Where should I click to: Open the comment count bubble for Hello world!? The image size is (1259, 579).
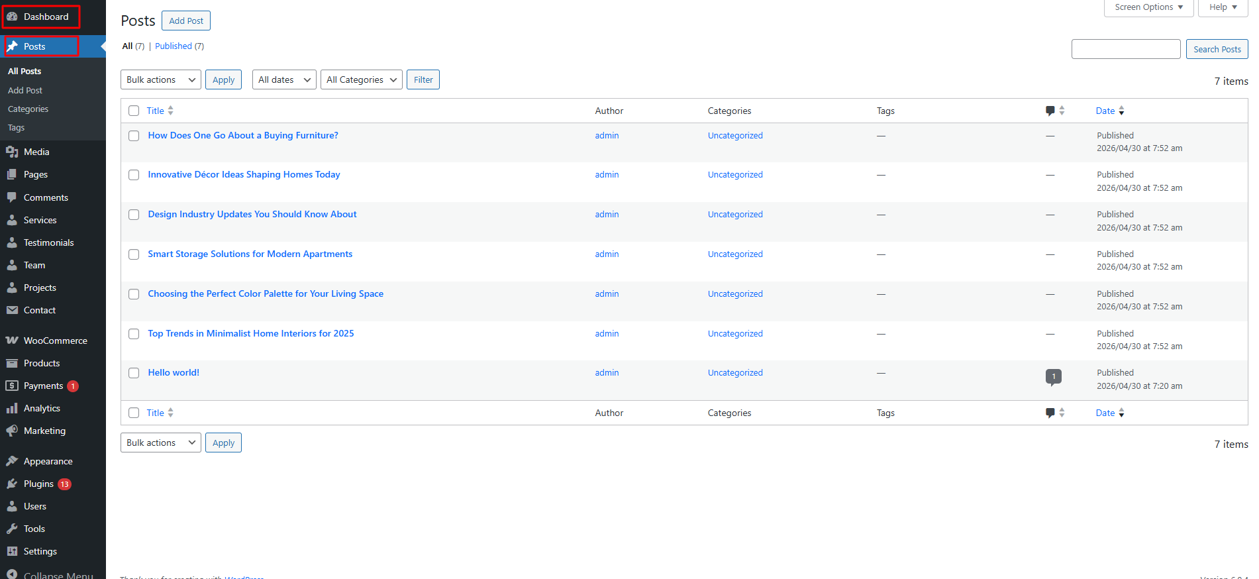tap(1054, 377)
